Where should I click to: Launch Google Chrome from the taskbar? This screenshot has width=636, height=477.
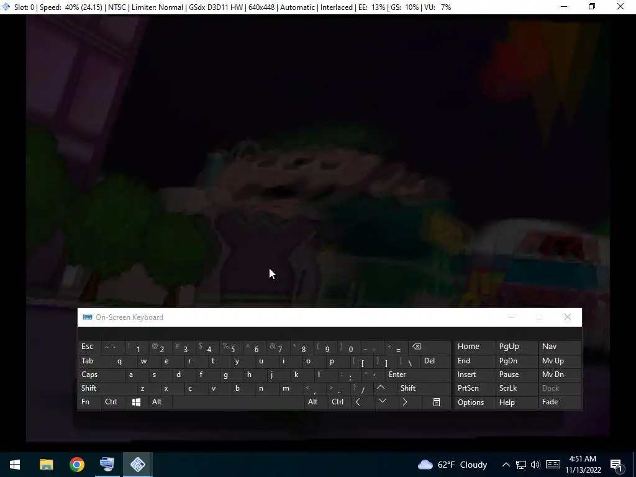(x=76, y=465)
